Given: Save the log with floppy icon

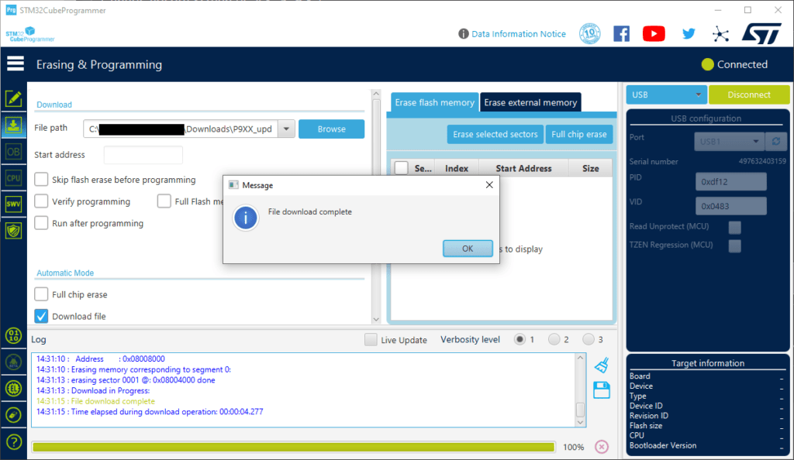Looking at the screenshot, I should (x=602, y=390).
